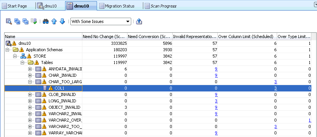Click the Need Conversion column header
The width and height of the screenshot is (317, 137).
(150, 37)
